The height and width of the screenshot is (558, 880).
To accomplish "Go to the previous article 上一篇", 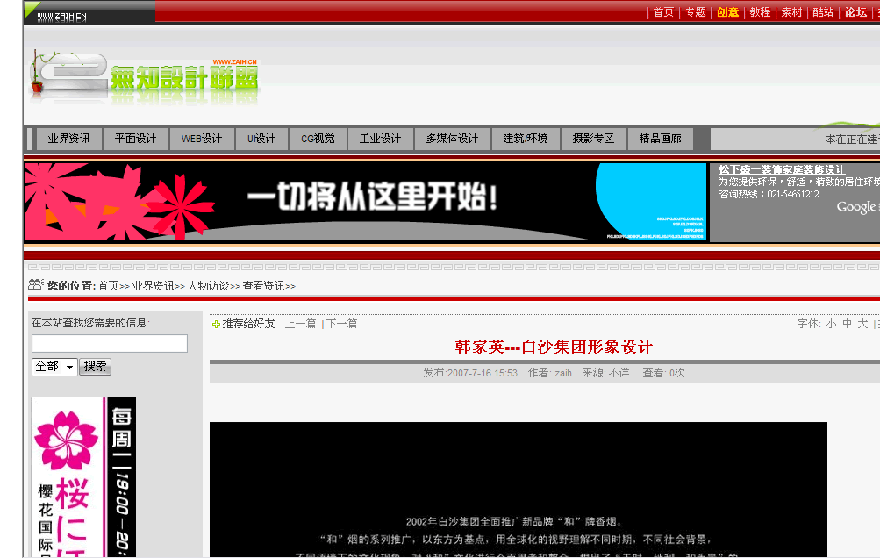I will click(x=300, y=324).
